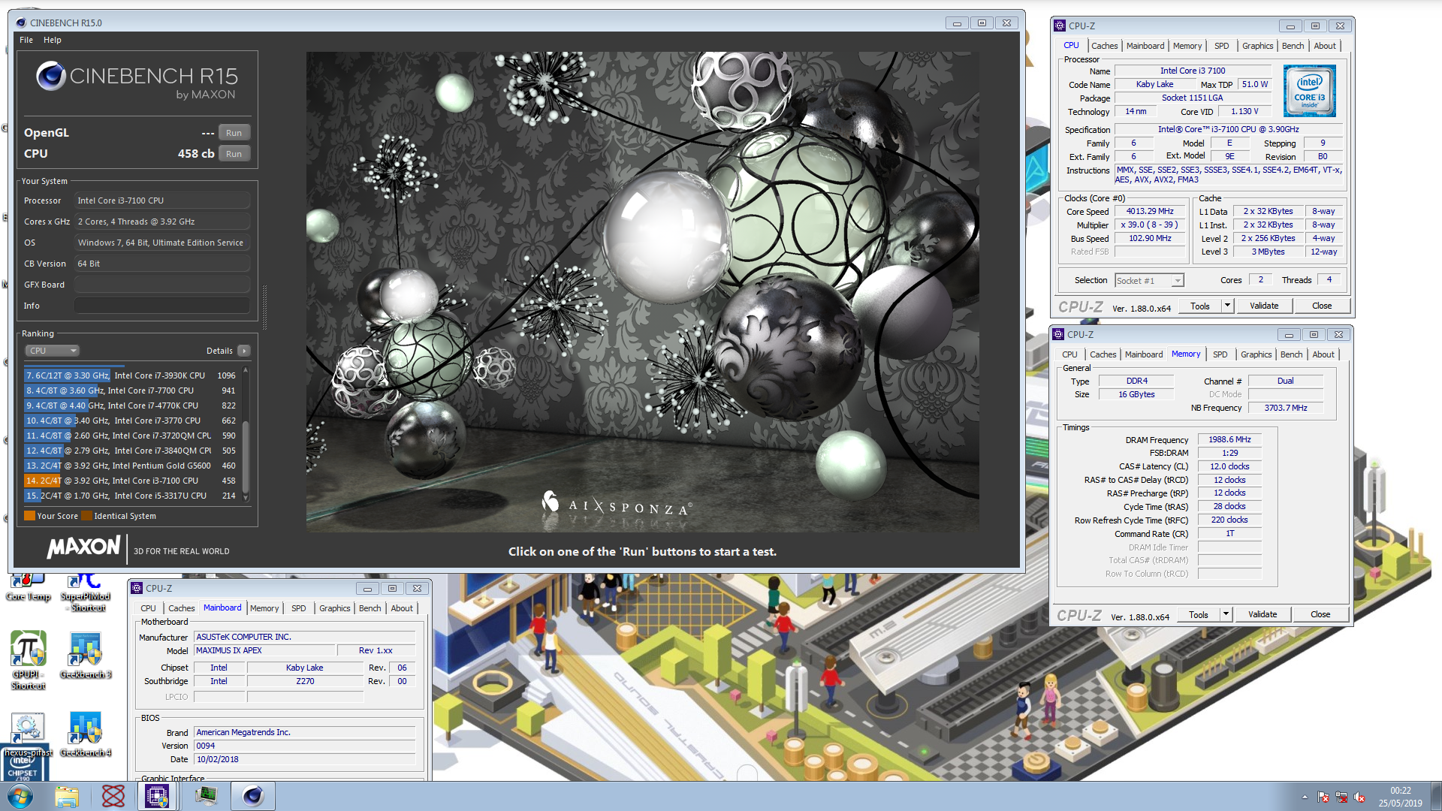The width and height of the screenshot is (1442, 811).
Task: Open the File menu in Cinebench
Action: tap(26, 40)
